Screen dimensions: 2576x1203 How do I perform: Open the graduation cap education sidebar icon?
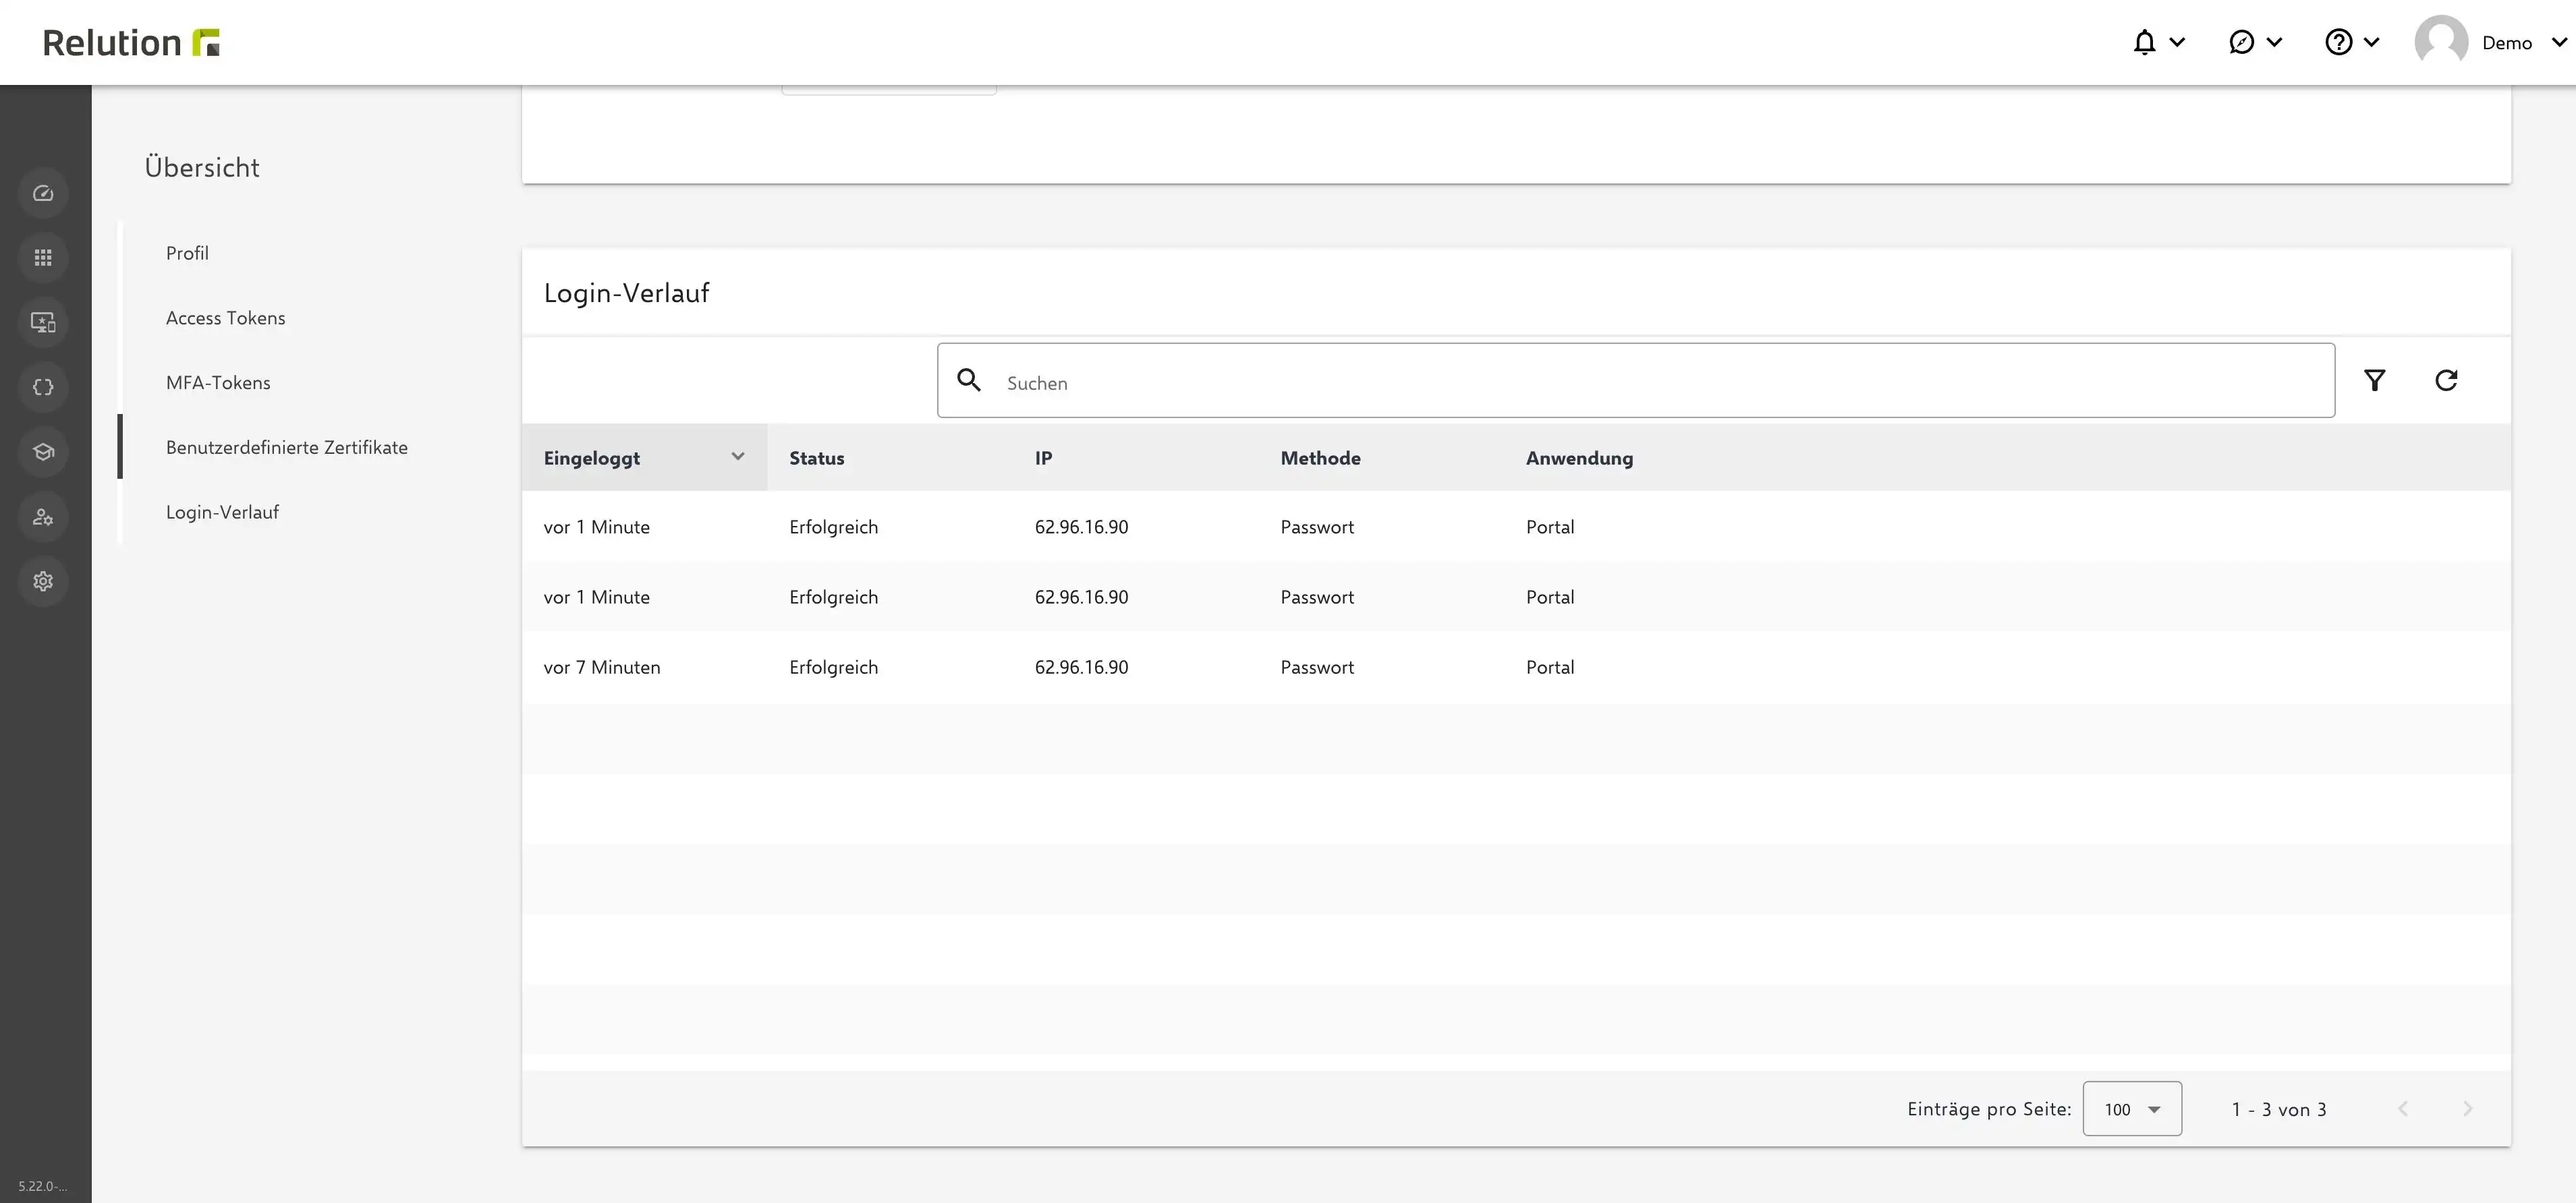[43, 452]
